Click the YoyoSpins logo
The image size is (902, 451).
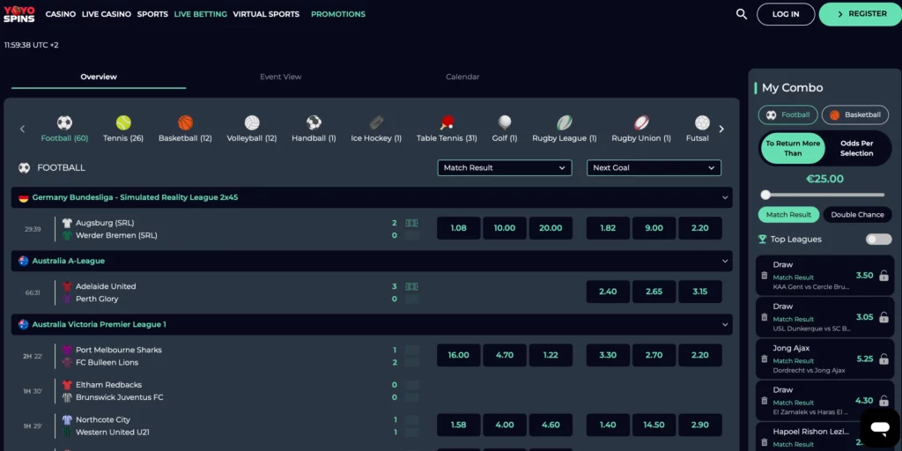[x=19, y=14]
